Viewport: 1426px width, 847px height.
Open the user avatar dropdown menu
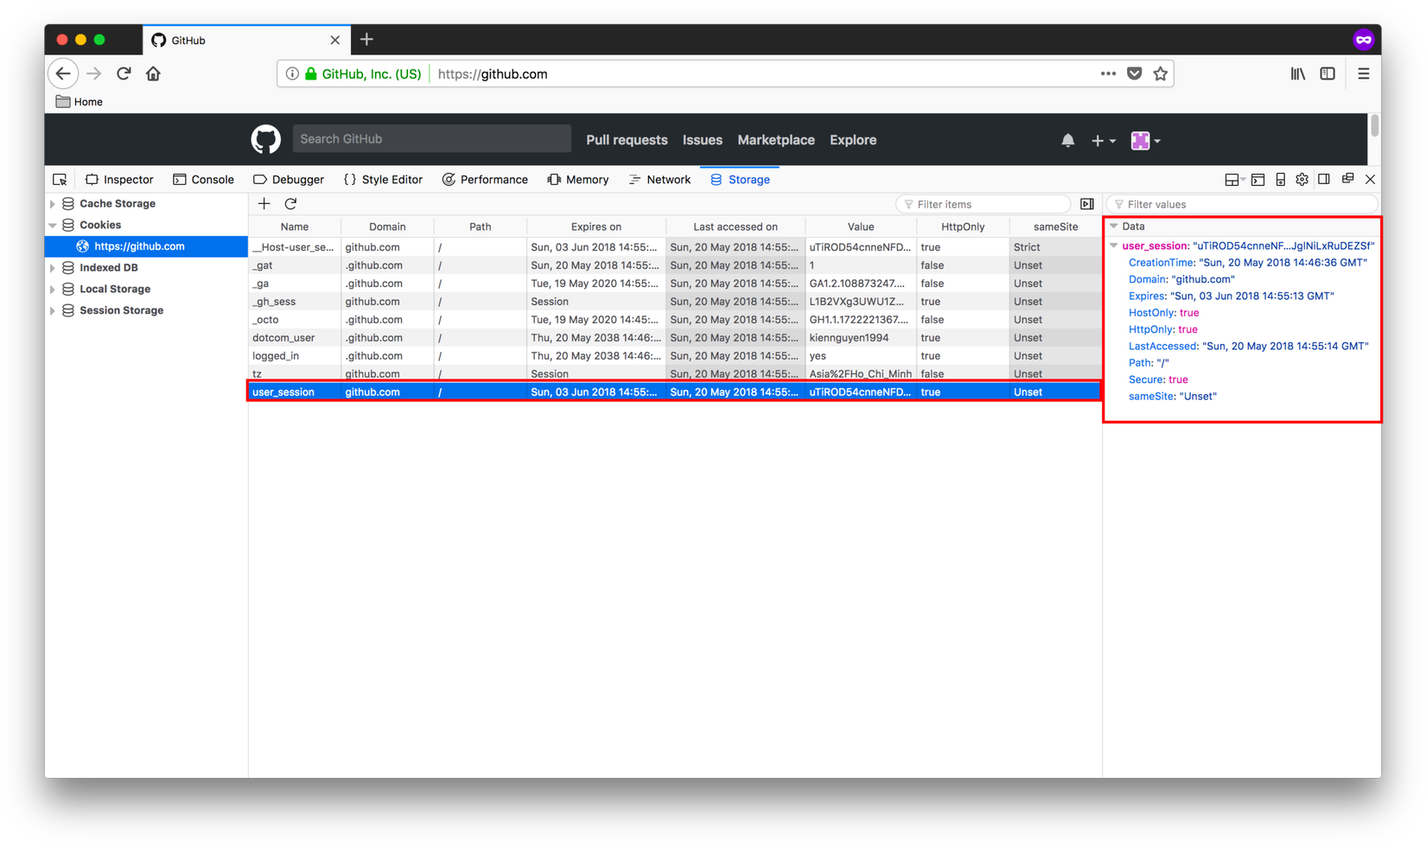(x=1146, y=140)
